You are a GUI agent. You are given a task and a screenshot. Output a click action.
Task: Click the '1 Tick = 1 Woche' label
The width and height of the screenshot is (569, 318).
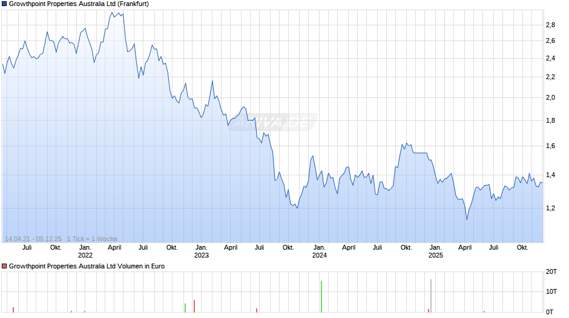92,239
